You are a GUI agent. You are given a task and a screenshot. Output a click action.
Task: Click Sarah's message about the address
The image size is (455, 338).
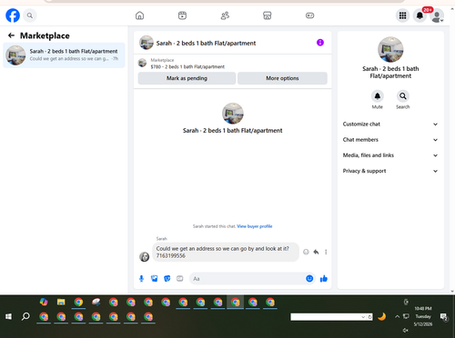(226, 252)
